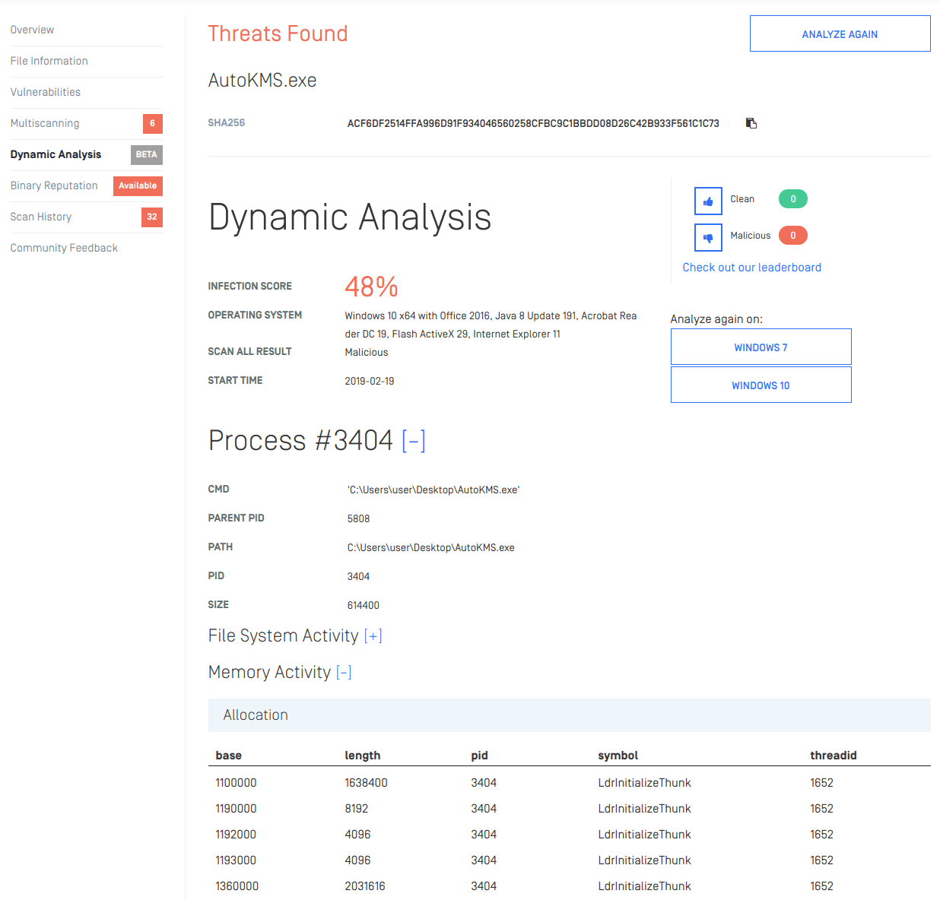
Task: Click the ANALYZE AGAIN button
Action: pos(840,33)
